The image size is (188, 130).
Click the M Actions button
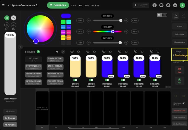click(10, 125)
